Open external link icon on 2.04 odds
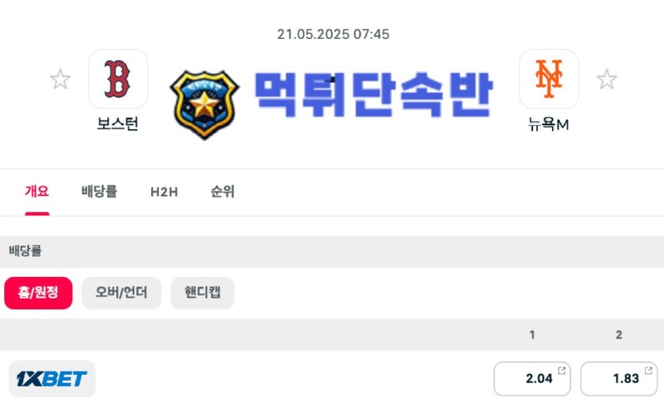Viewport: 664px width, 403px height. coord(562,371)
